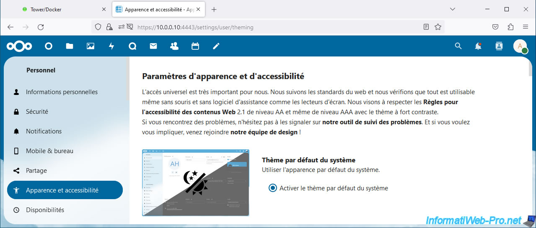Open the Notes pencil icon

tap(216, 46)
